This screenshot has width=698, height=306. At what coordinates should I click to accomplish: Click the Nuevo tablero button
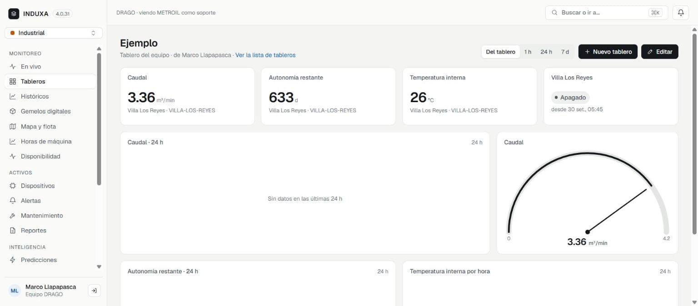pos(608,52)
